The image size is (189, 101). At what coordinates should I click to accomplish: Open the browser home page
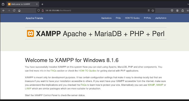19,11
